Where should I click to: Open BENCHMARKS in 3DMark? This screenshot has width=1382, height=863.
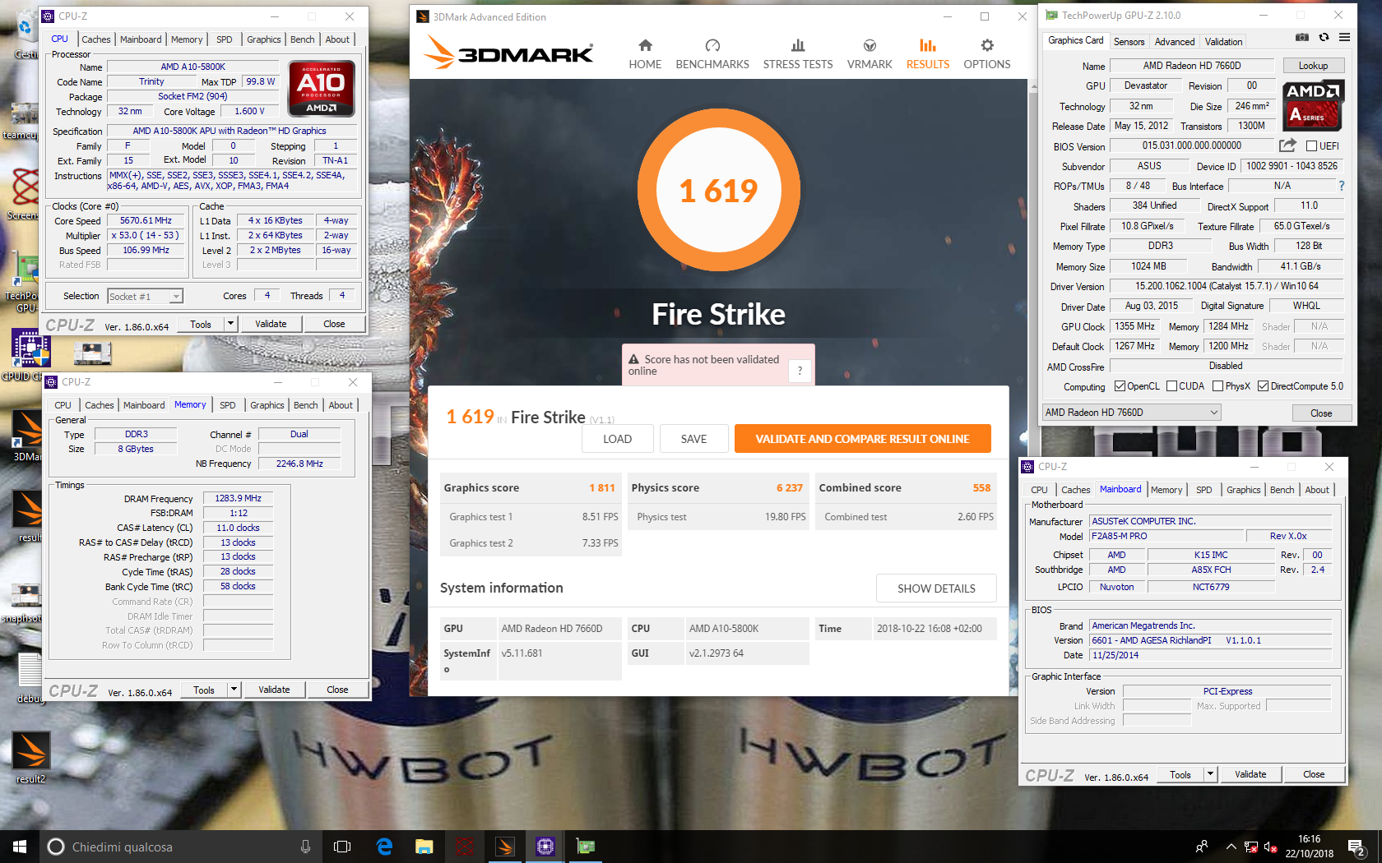point(712,54)
